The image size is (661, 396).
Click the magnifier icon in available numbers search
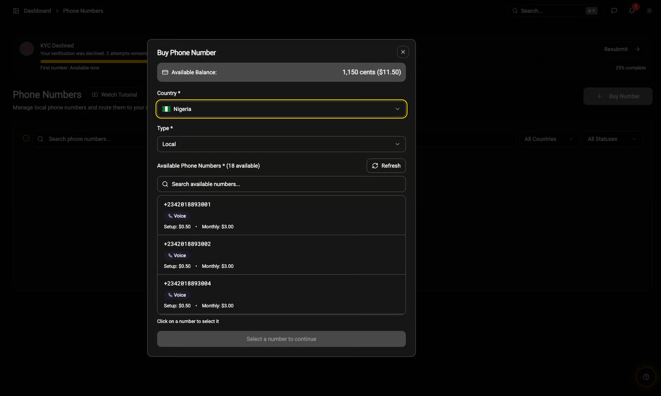(165, 184)
